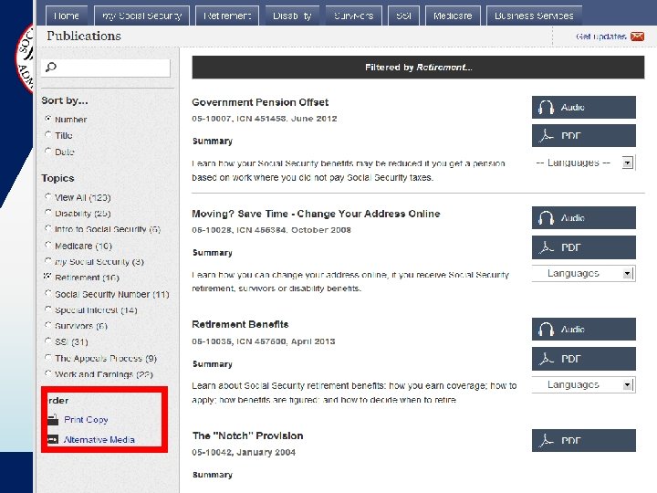Click the publications search field
This screenshot has width=657, height=493.
pyautogui.click(x=106, y=68)
